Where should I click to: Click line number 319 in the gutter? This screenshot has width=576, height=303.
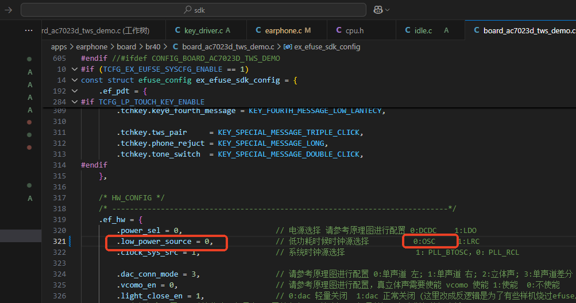point(59,220)
